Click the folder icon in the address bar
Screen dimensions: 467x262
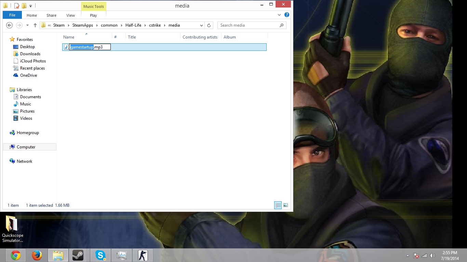[43, 25]
